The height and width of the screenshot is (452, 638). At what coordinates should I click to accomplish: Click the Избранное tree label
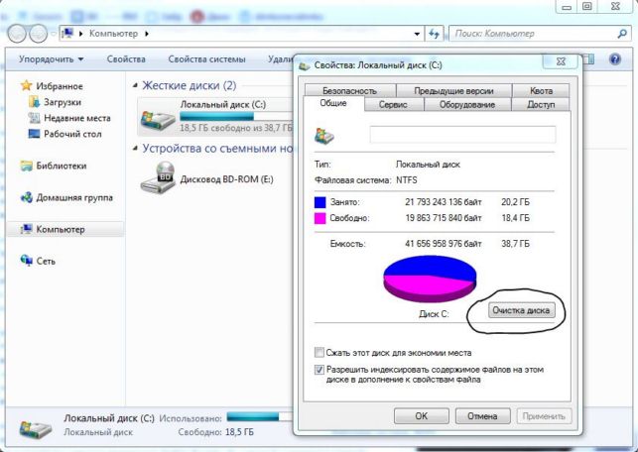(60, 86)
